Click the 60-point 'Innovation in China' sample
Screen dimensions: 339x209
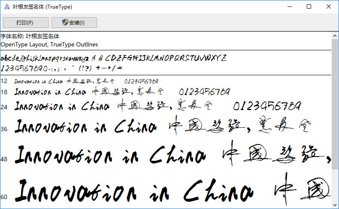[134, 191]
